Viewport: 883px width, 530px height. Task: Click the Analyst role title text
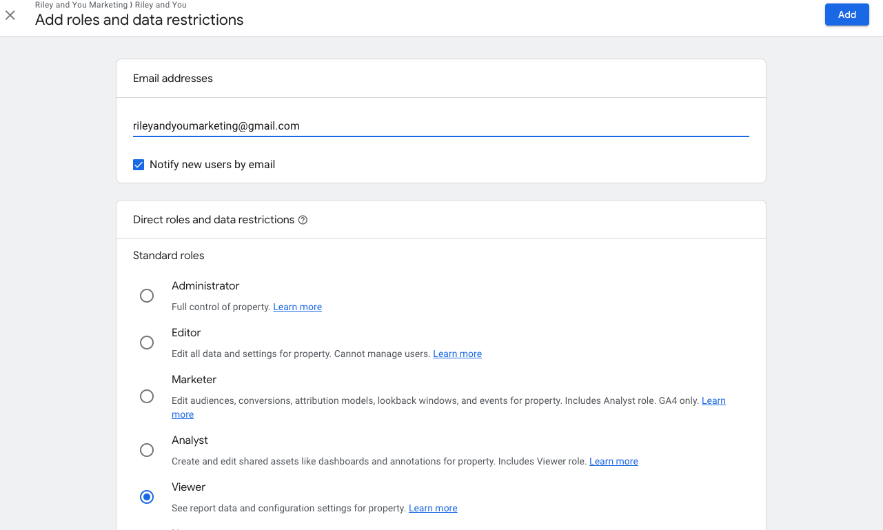(190, 440)
